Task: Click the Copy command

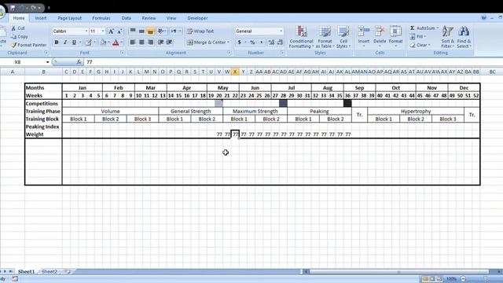Action: tap(19, 37)
